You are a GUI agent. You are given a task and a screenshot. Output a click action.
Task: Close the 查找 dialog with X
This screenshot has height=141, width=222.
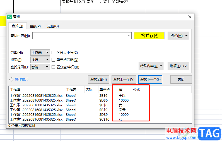tap(190, 17)
